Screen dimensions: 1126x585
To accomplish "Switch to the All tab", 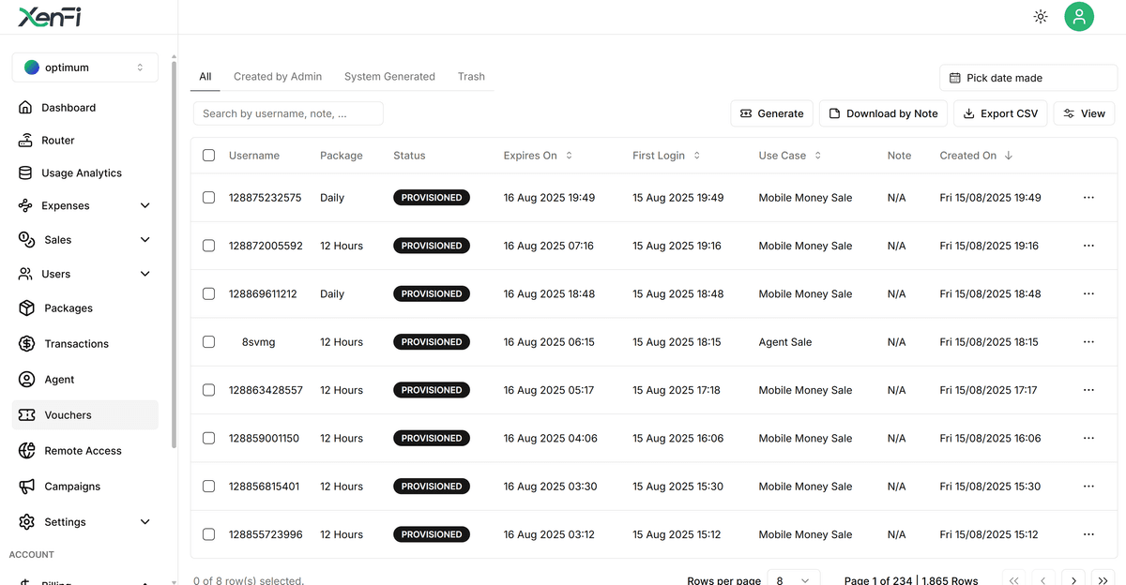I will pyautogui.click(x=205, y=77).
